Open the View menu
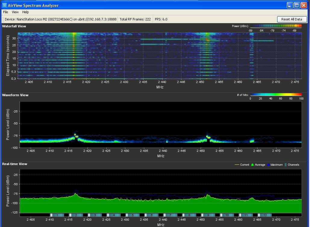This screenshot has height=227, width=310. [15, 12]
